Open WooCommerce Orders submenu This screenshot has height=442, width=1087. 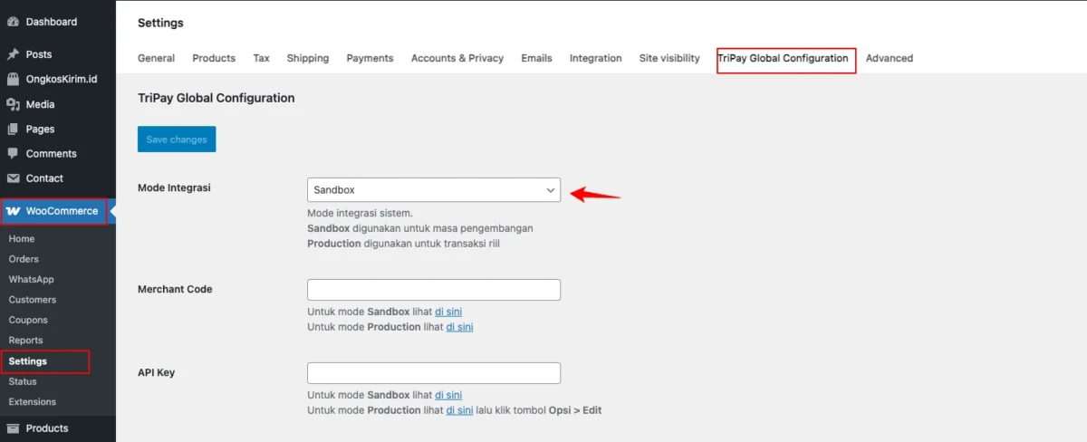click(24, 259)
